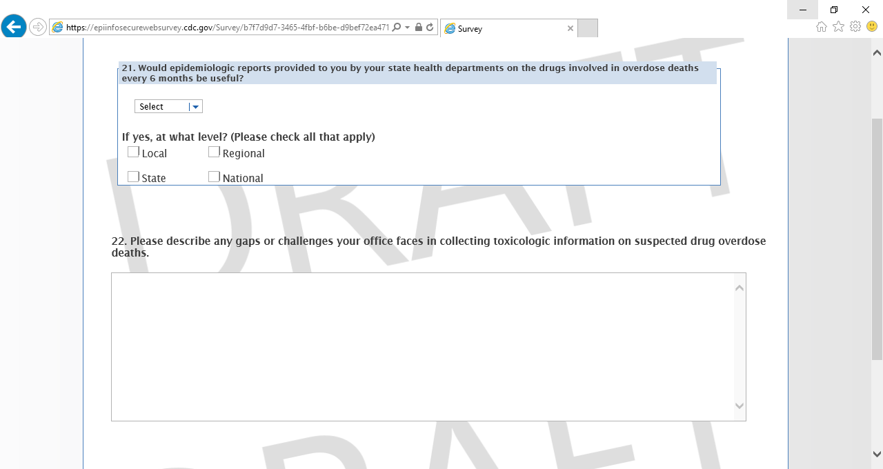Open the address bar autocomplete dropdown arrow
Screen dimensions: 883x469
[407, 28]
